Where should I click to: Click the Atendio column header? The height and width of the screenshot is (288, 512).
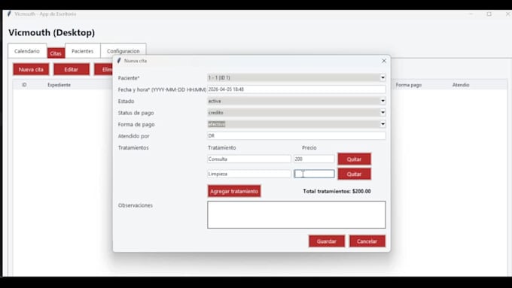(461, 85)
